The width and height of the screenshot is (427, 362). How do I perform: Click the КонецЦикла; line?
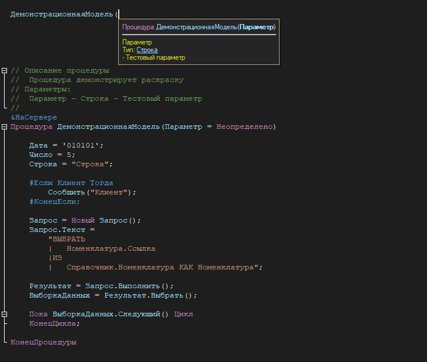click(x=54, y=324)
